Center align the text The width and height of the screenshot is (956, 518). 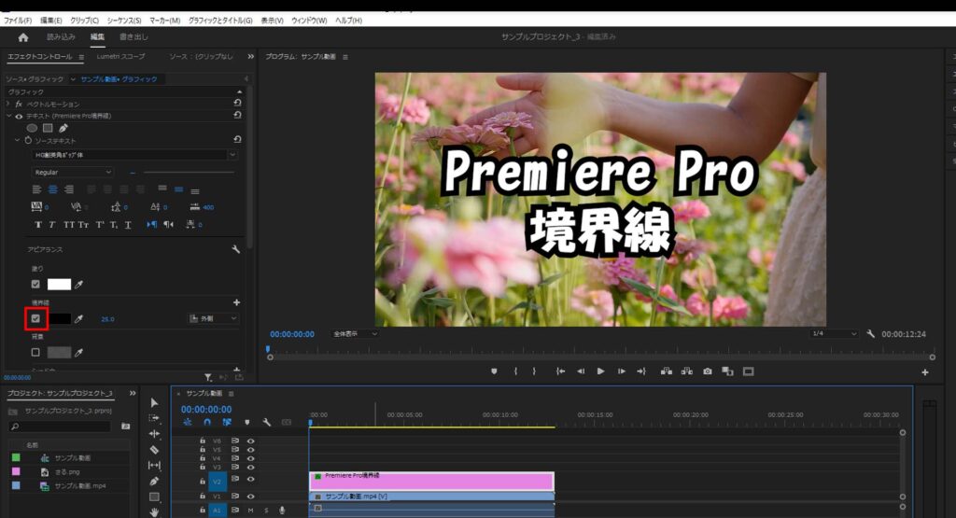tap(53, 189)
